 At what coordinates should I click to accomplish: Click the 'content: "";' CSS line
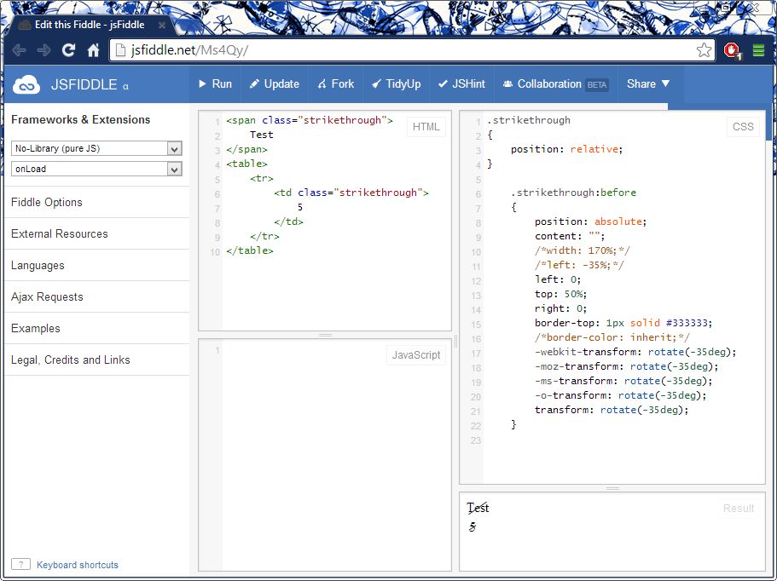tap(570, 236)
